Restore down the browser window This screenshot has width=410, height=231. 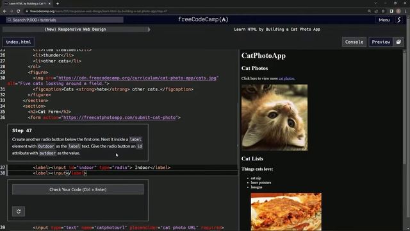coord(395,3)
